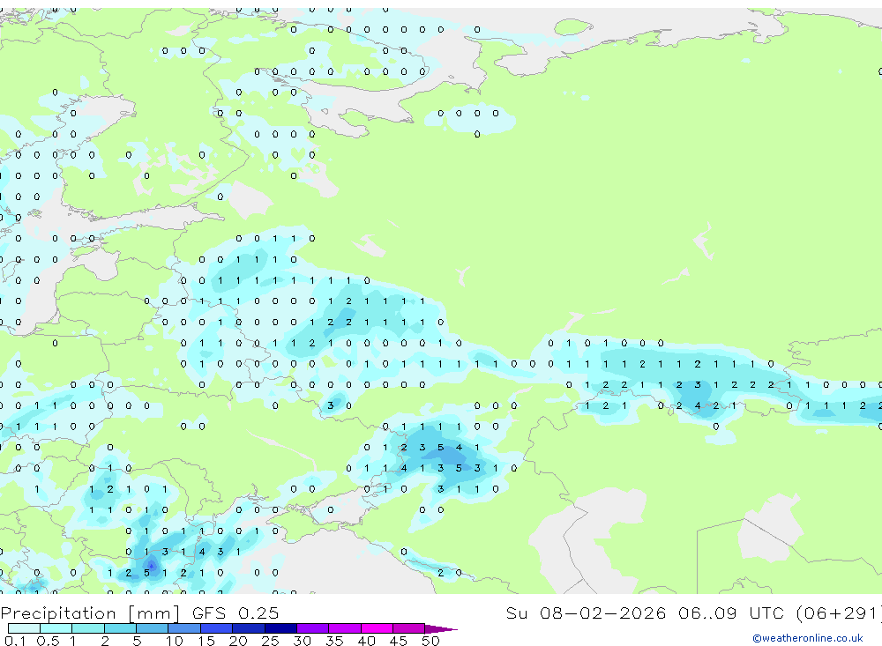
Task: Click the 0.1–0.5 mm legend color swatch
Action: click(x=24, y=628)
